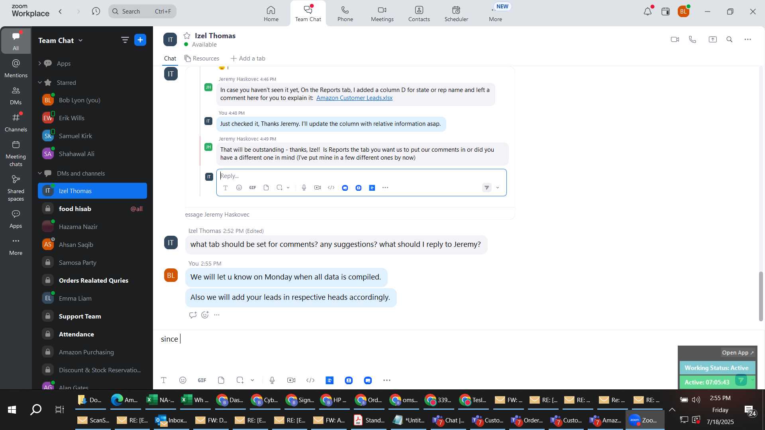
Task: Open the Bob Lyon profile avatar
Action: click(683, 12)
